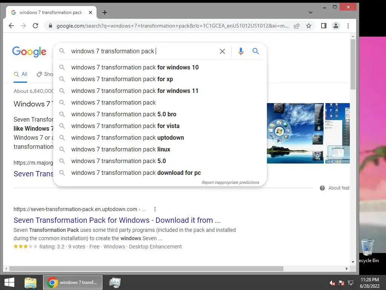Choose the 'linux' suggestion
This screenshot has width=386, height=290.
coord(160,150)
